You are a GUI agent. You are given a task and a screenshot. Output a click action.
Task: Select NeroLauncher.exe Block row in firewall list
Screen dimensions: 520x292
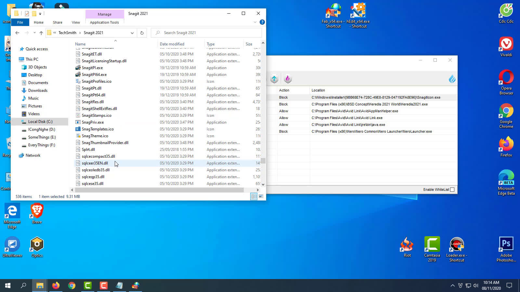(362, 131)
